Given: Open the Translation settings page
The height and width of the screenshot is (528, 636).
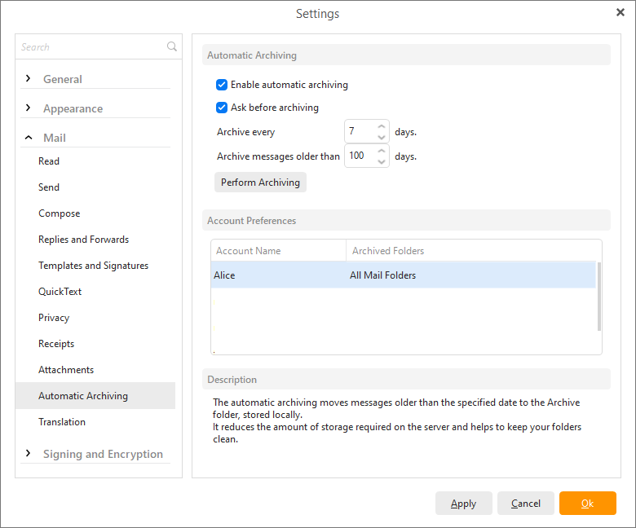Looking at the screenshot, I should [x=62, y=422].
